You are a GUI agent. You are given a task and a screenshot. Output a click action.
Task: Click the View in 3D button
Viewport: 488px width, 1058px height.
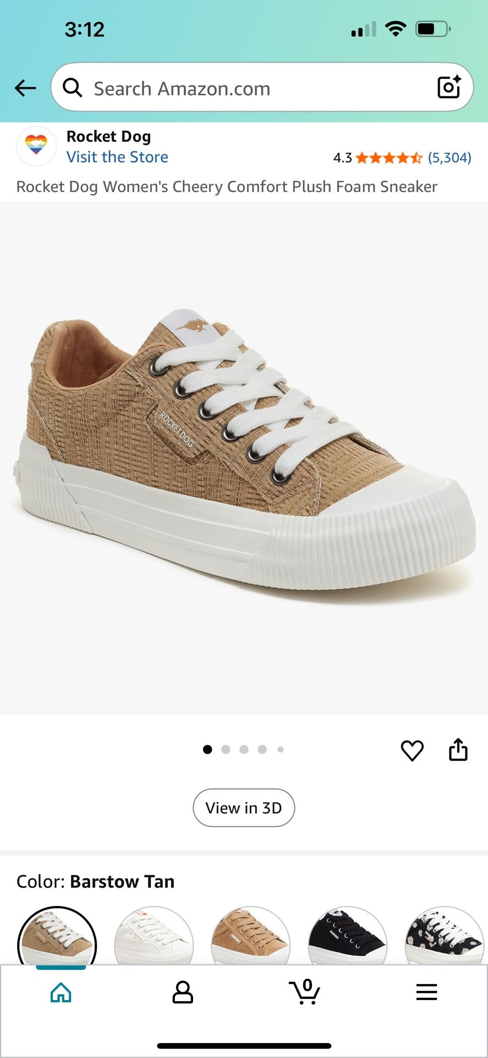[244, 808]
